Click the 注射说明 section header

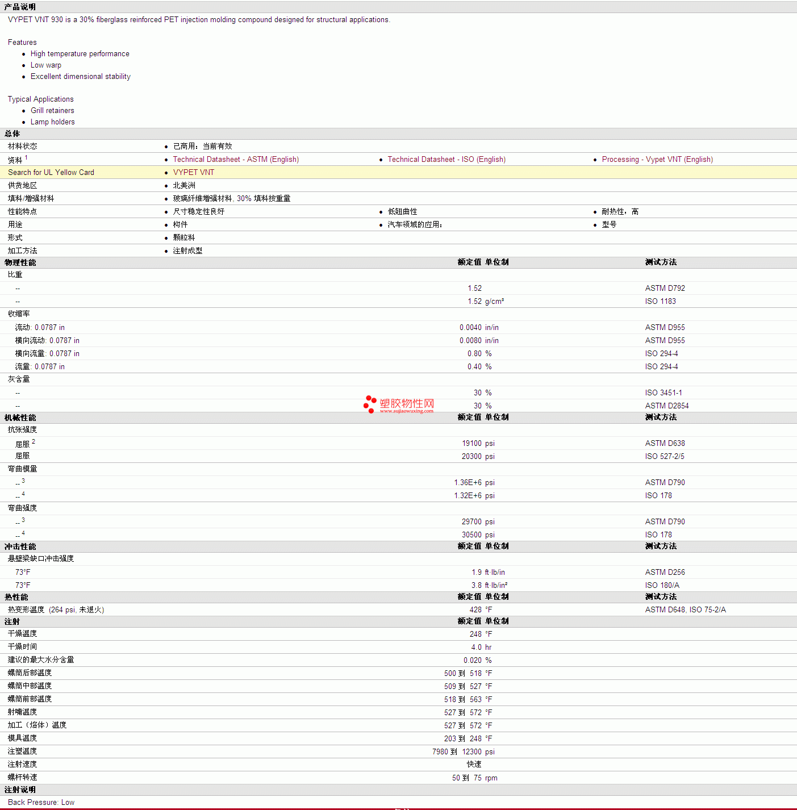pos(20,790)
